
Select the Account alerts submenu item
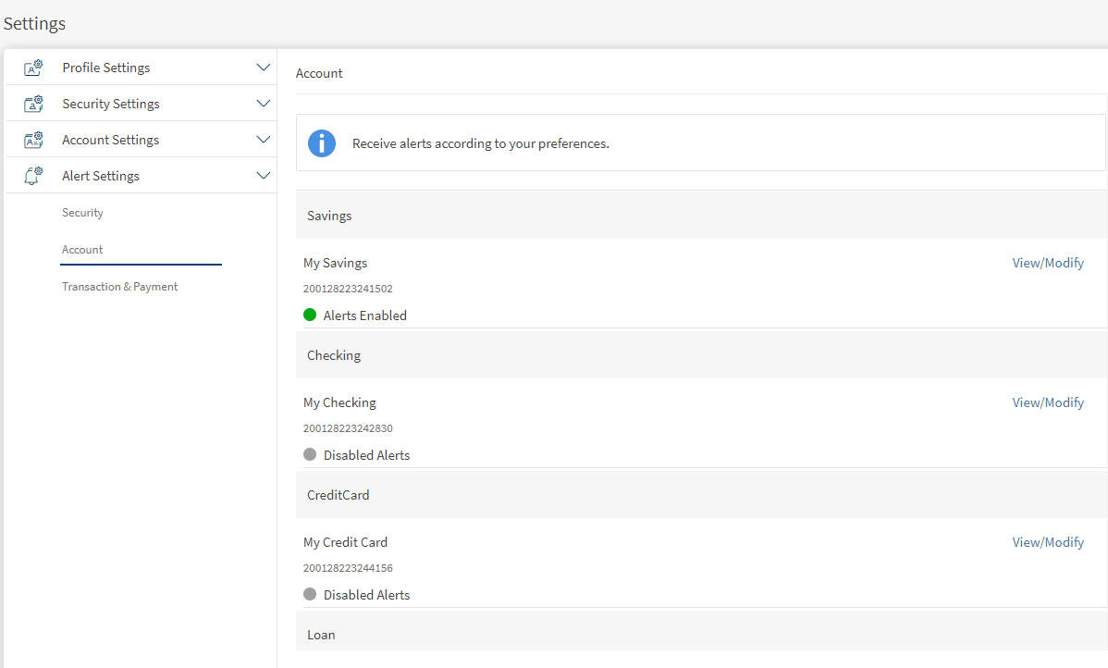coord(82,250)
